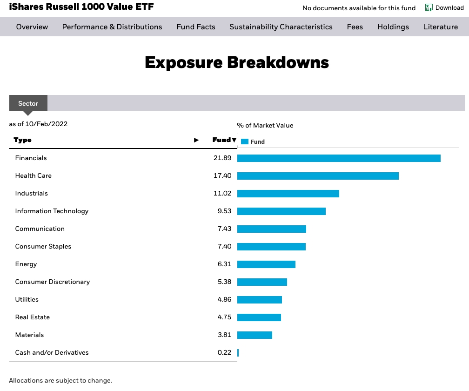Select the Sector breakdown tab
Viewport: 469px width, 391px height.
coord(28,103)
